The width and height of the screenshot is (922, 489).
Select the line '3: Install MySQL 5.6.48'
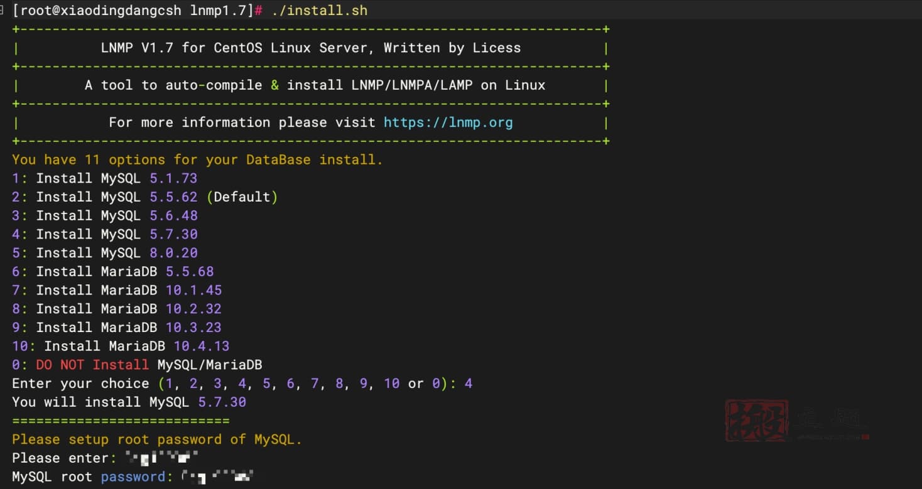coord(105,215)
